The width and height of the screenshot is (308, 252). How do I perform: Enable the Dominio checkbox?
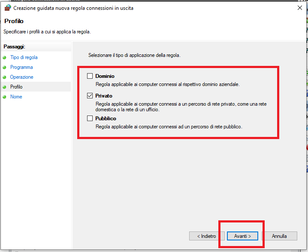click(90, 76)
